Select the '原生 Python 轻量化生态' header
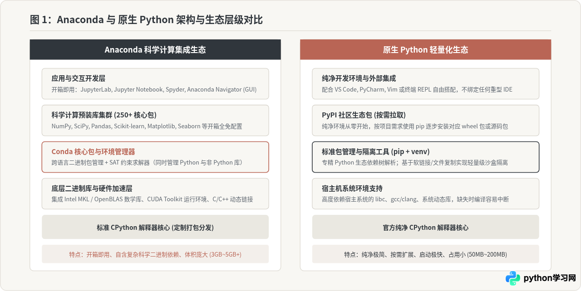581x291 pixels. pyautogui.click(x=426, y=50)
